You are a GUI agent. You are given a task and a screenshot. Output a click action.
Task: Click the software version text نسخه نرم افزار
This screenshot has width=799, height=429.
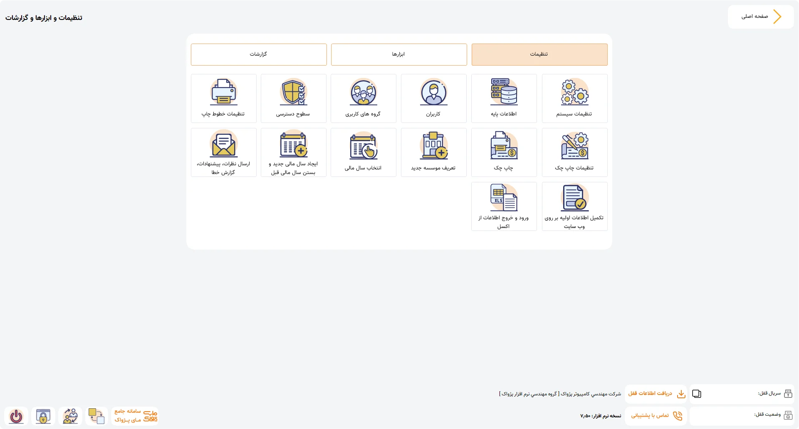(x=601, y=416)
